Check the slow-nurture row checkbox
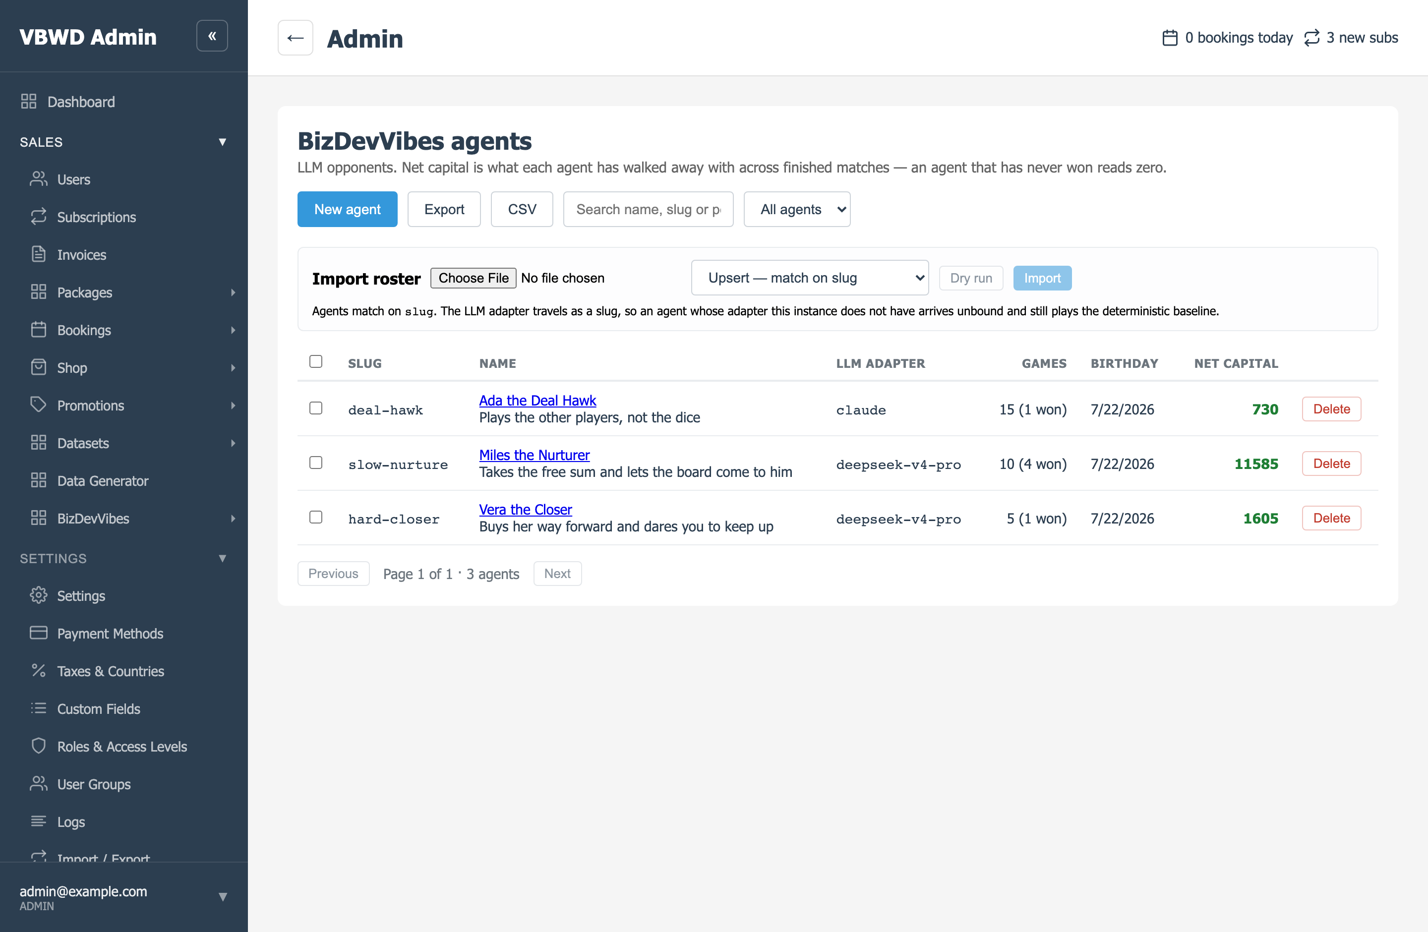Image resolution: width=1428 pixels, height=932 pixels. [316, 463]
